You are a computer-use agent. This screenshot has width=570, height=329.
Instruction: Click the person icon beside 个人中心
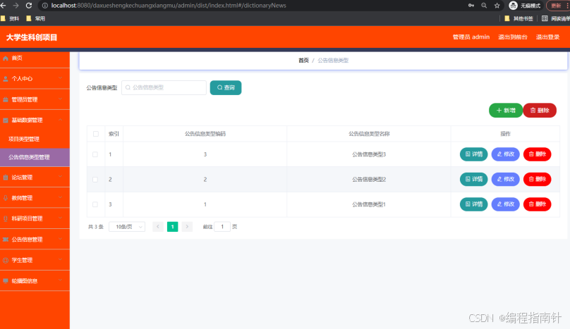(x=6, y=79)
